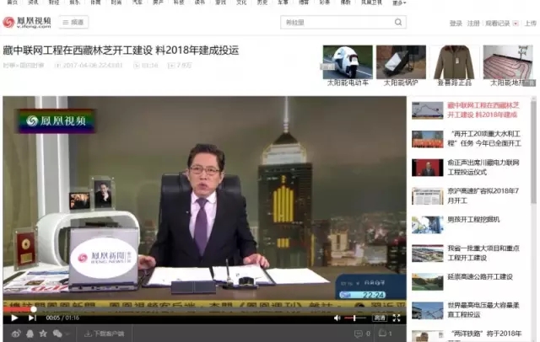Open the 频道 channel menu button
The height and width of the screenshot is (342, 540).
[x=73, y=23]
